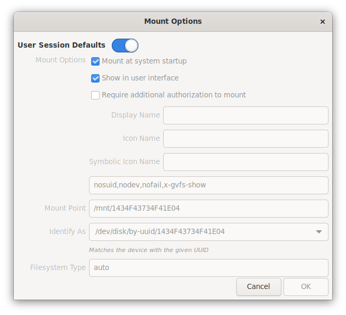Click the Mount at system startup label

pos(144,61)
